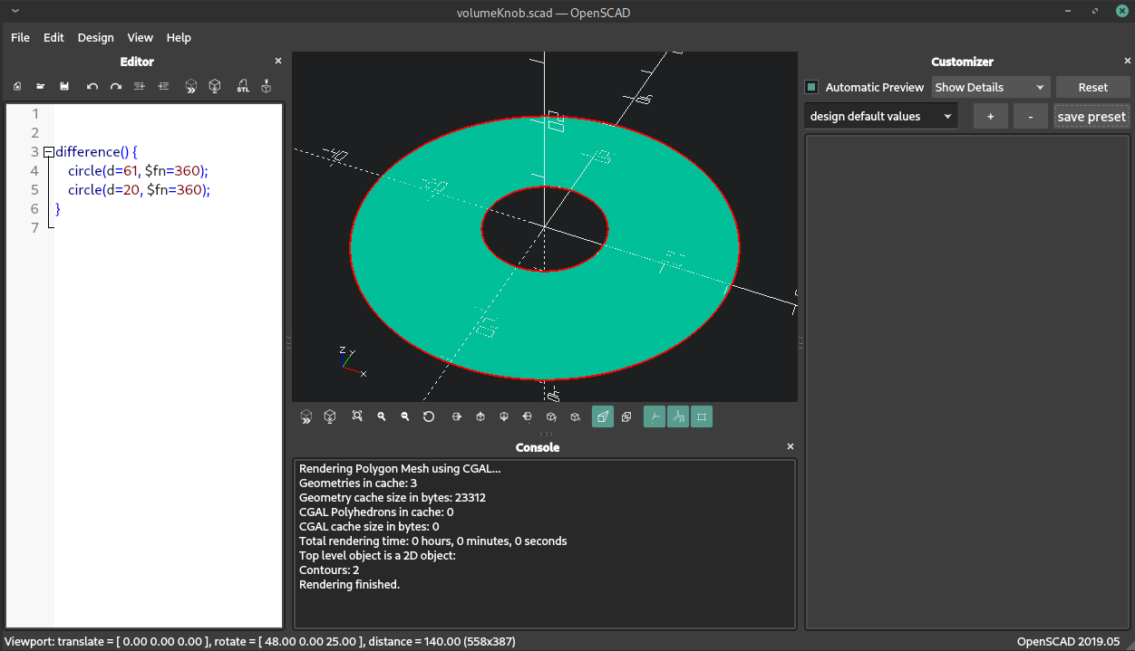The width and height of the screenshot is (1135, 651).
Task: Click the Render icon in the editor toolbar
Action: tap(215, 86)
